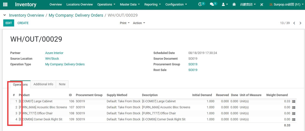Open the activities clock icon
305x131 pixels.
coord(201,4)
